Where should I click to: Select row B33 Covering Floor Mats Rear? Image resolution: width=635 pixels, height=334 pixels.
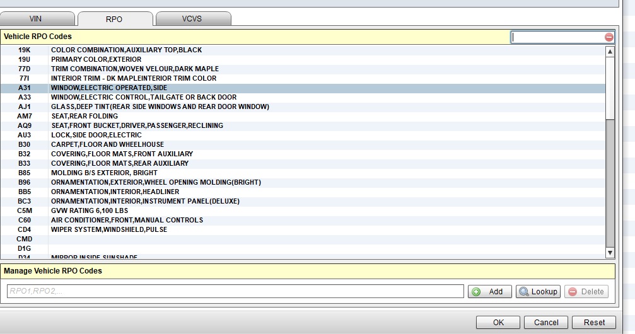point(303,164)
